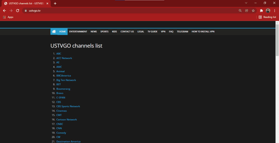The height and width of the screenshot is (143, 279).
Task: Open the HOME menu item
Action: pos(62,31)
